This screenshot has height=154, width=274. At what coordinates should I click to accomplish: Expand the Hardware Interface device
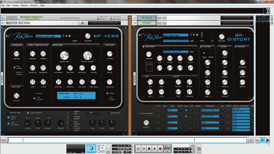[x=2, y=18]
